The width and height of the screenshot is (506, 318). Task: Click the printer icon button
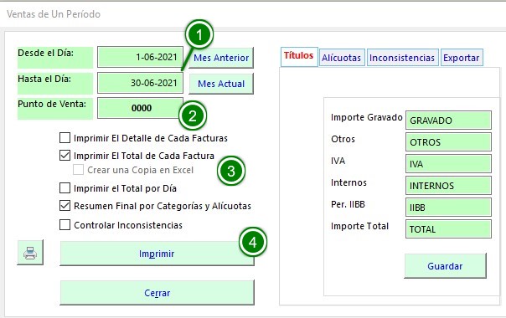click(x=30, y=253)
